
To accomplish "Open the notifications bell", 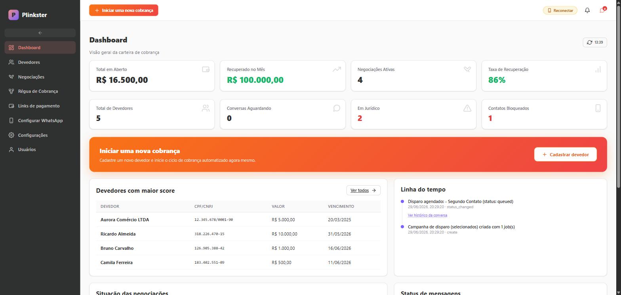I will pyautogui.click(x=587, y=10).
